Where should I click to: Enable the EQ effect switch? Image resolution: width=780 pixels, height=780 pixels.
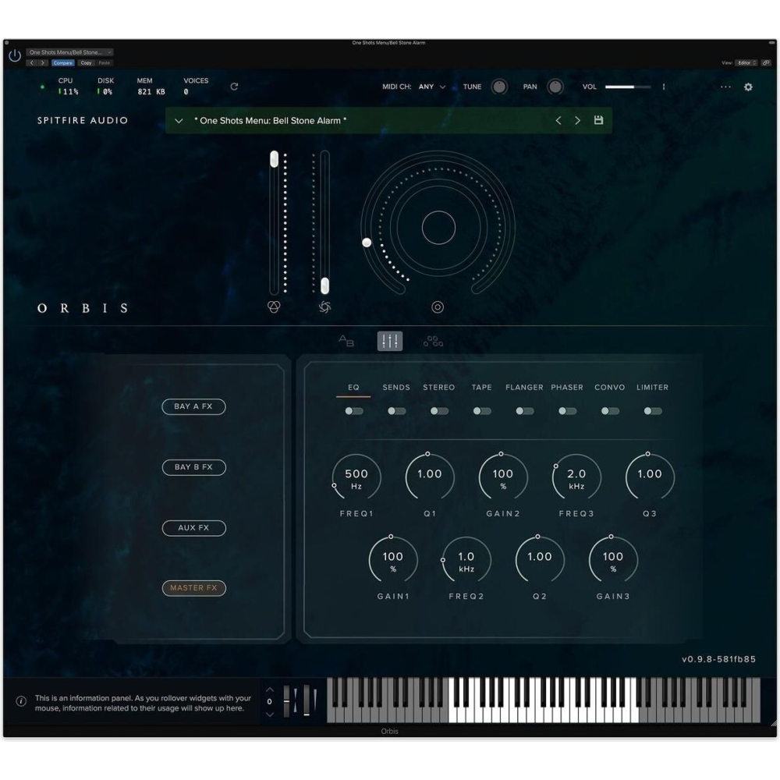354,411
